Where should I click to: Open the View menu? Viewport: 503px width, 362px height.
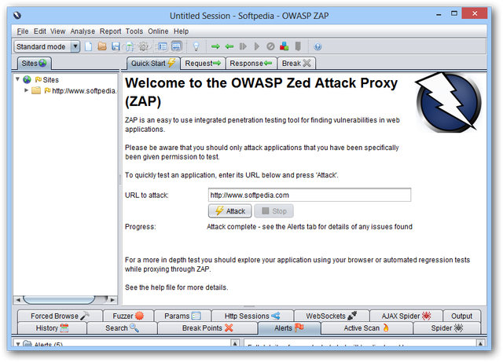click(57, 31)
